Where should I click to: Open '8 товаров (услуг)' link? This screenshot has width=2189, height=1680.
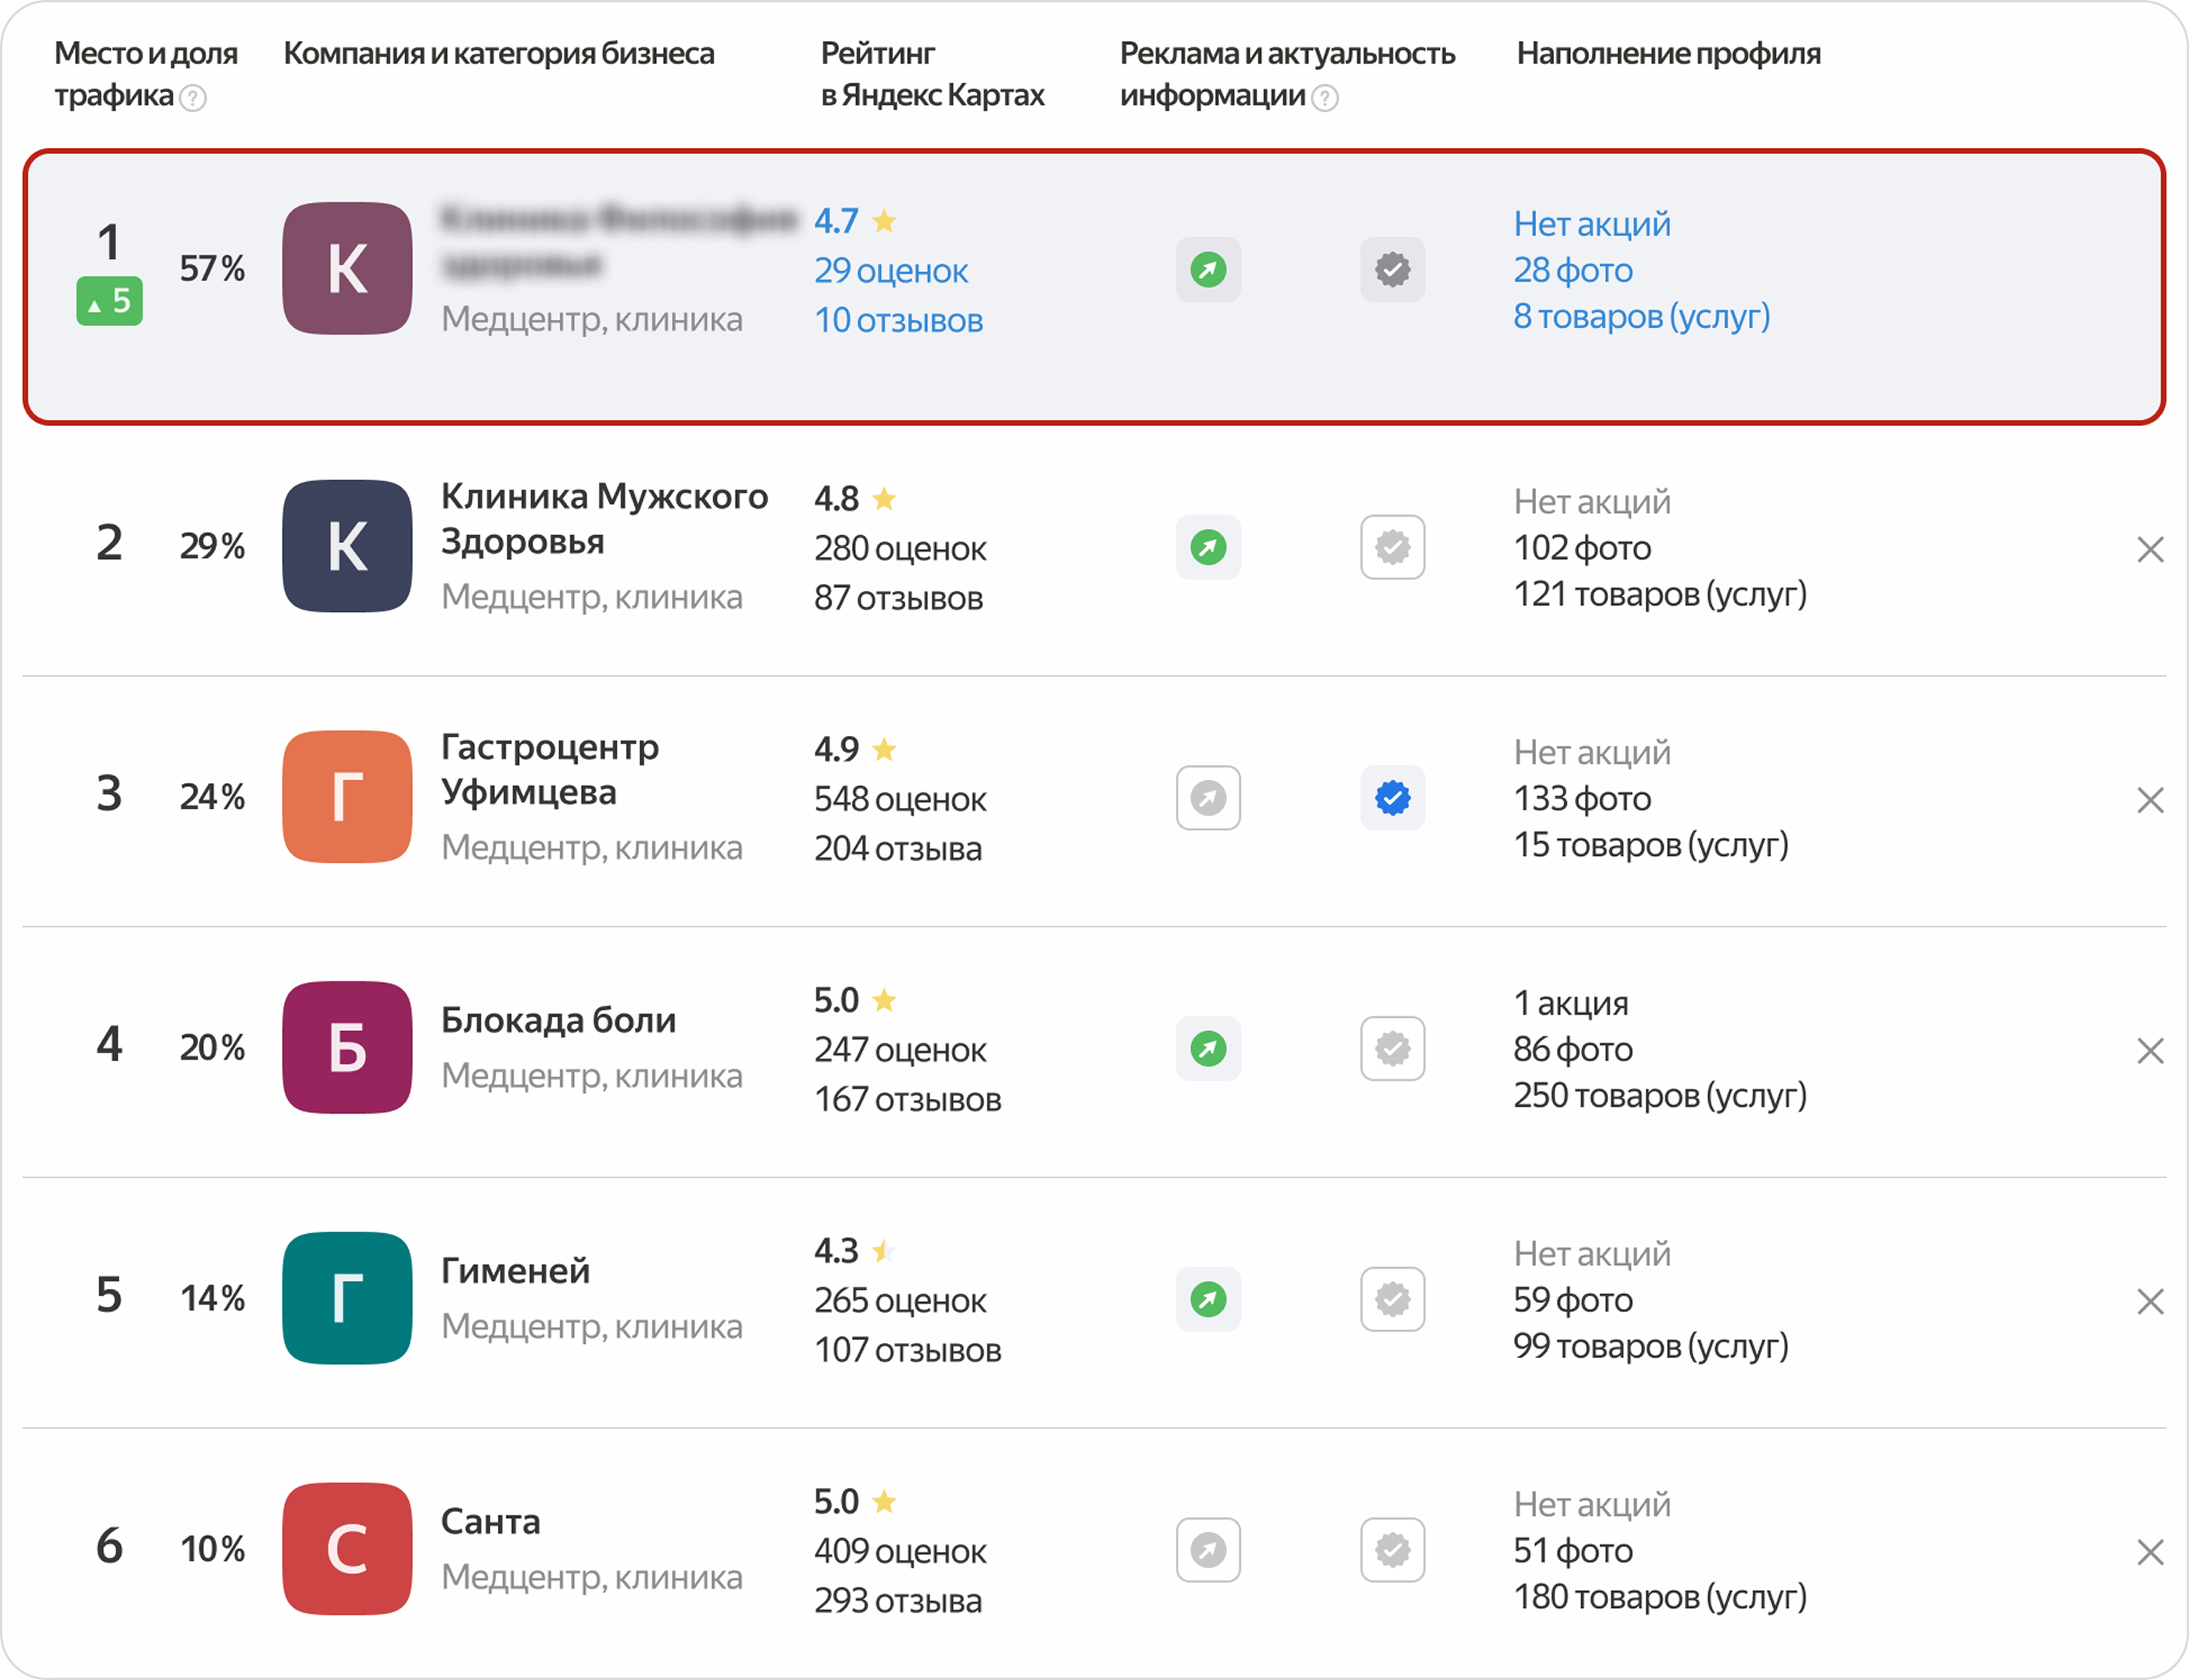1641,316
